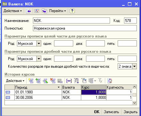Click the find in list icon in top toolbar
141x116 pixels.
(28, 11)
